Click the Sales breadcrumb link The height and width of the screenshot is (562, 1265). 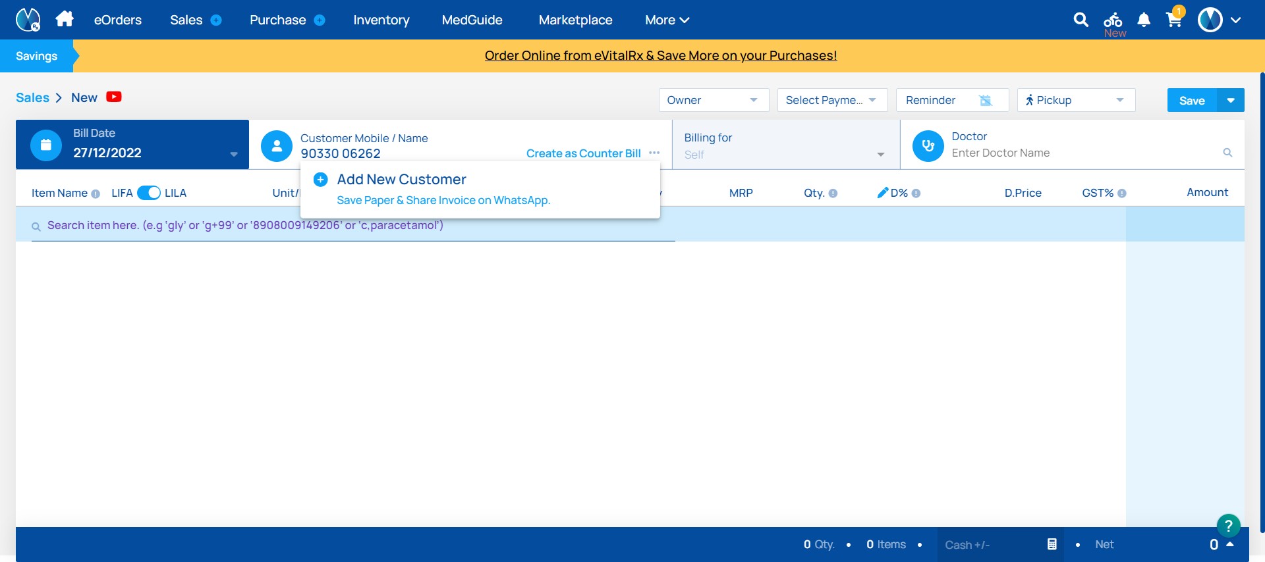click(32, 97)
